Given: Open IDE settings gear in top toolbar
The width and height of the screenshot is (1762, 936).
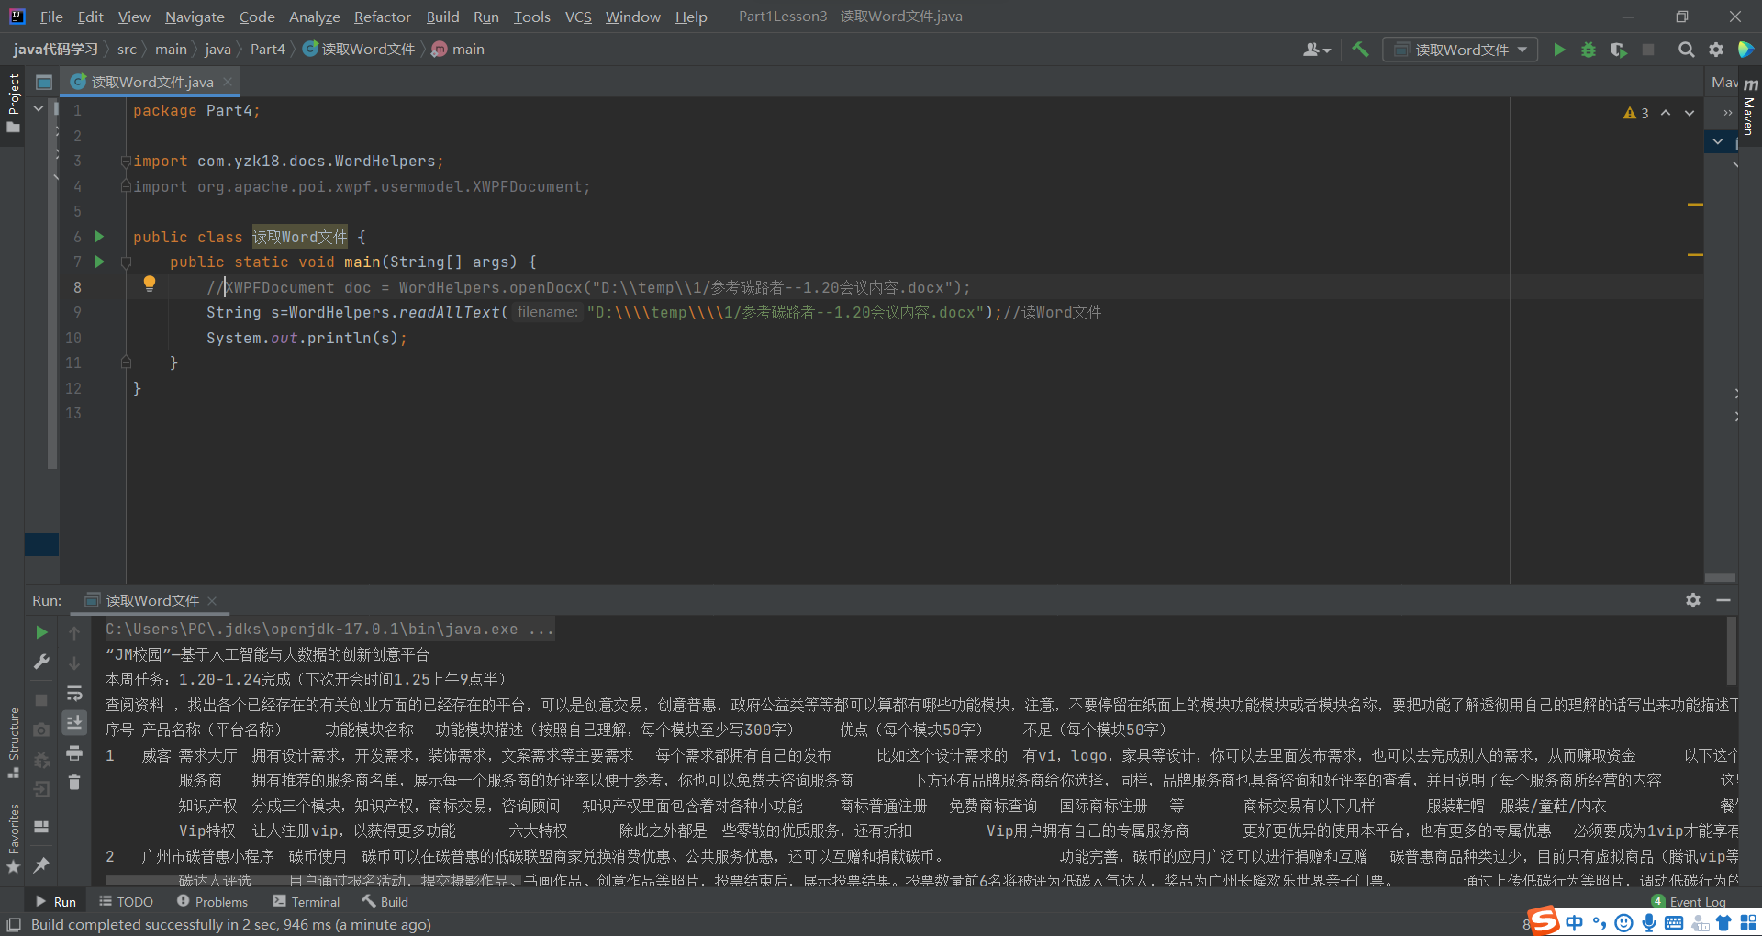Looking at the screenshot, I should pos(1716,50).
